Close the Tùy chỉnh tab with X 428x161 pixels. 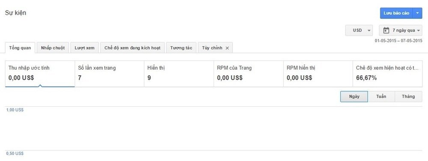click(x=227, y=48)
